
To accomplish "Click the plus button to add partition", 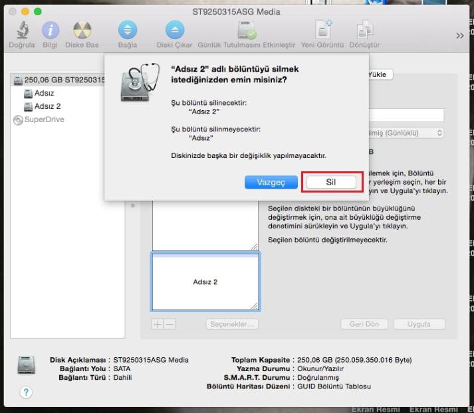I will click(157, 324).
